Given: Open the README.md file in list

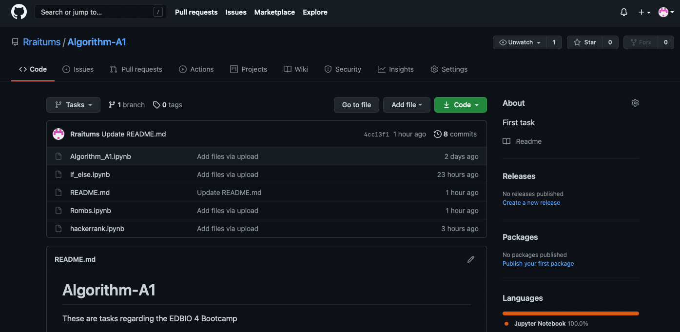Looking at the screenshot, I should pos(90,193).
